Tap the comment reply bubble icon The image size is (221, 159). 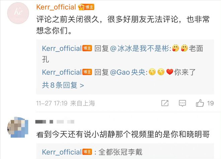(182, 103)
